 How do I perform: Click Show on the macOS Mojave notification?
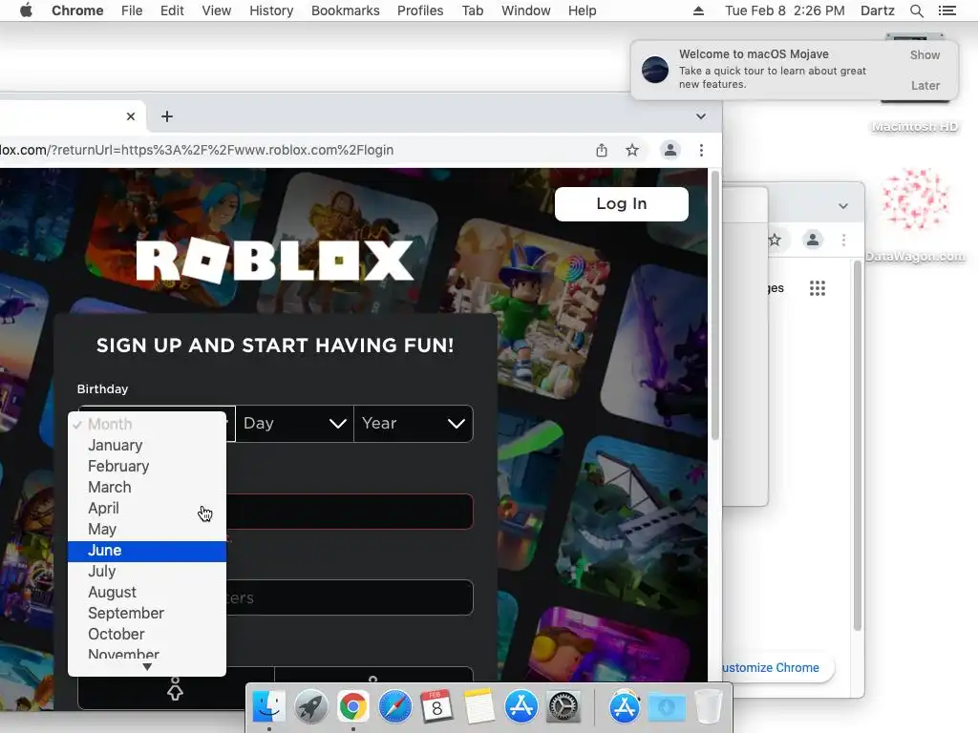(x=925, y=54)
